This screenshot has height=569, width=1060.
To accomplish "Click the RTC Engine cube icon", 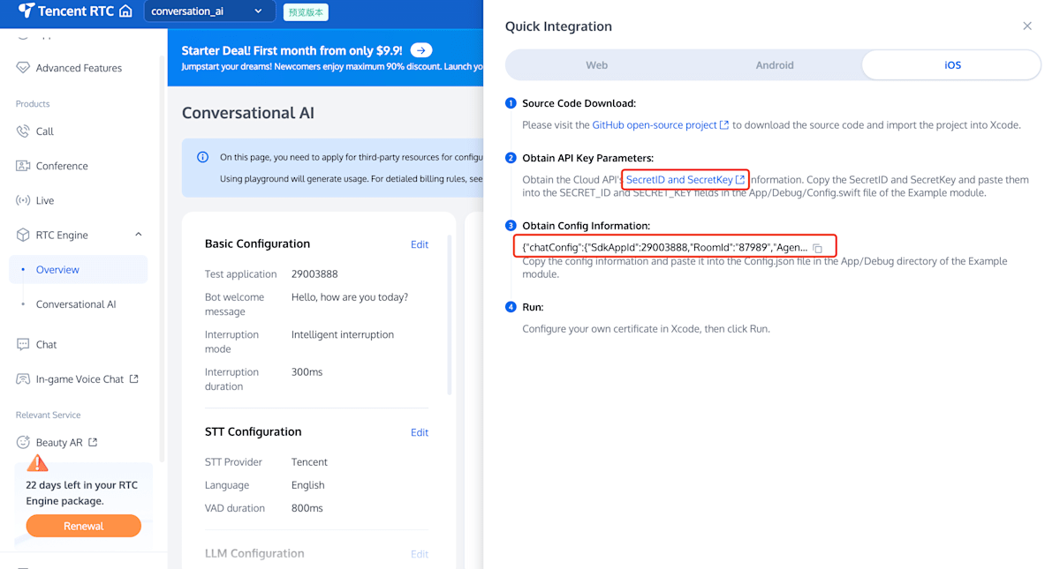I will (23, 235).
